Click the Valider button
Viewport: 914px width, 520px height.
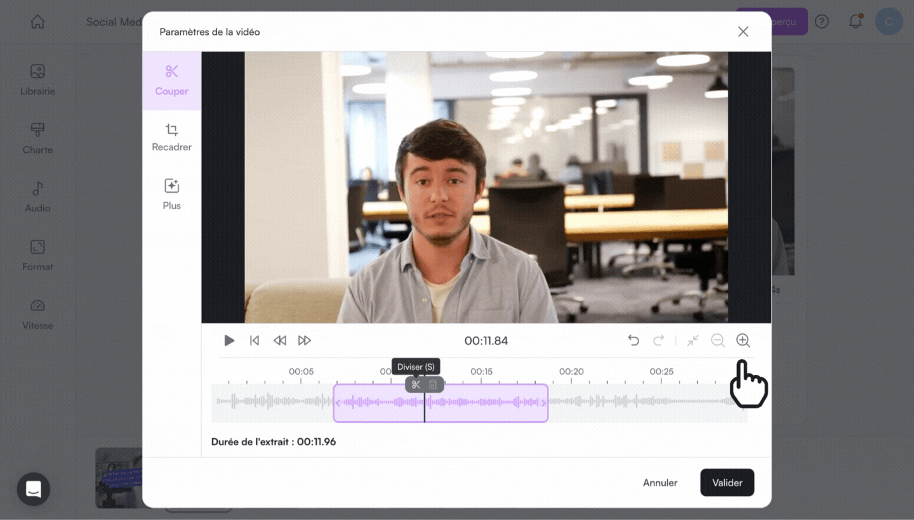727,483
